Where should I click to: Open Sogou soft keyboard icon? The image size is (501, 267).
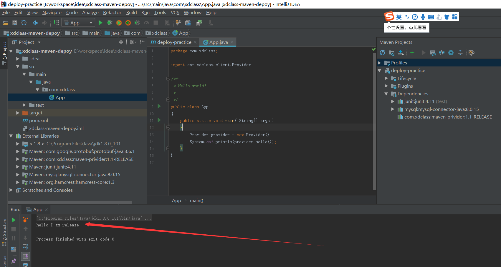[x=431, y=17]
